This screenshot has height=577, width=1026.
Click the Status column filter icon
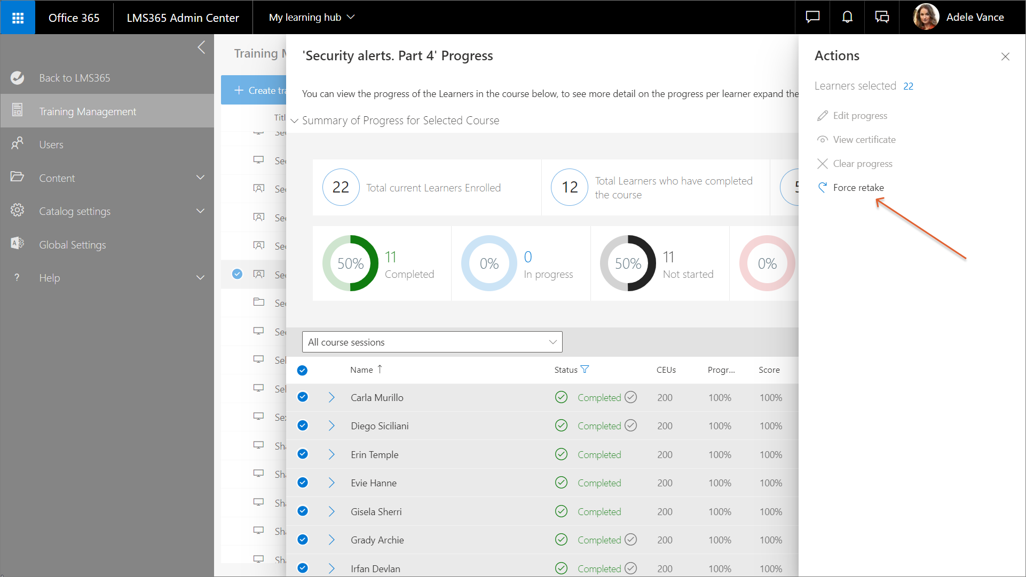pyautogui.click(x=585, y=369)
